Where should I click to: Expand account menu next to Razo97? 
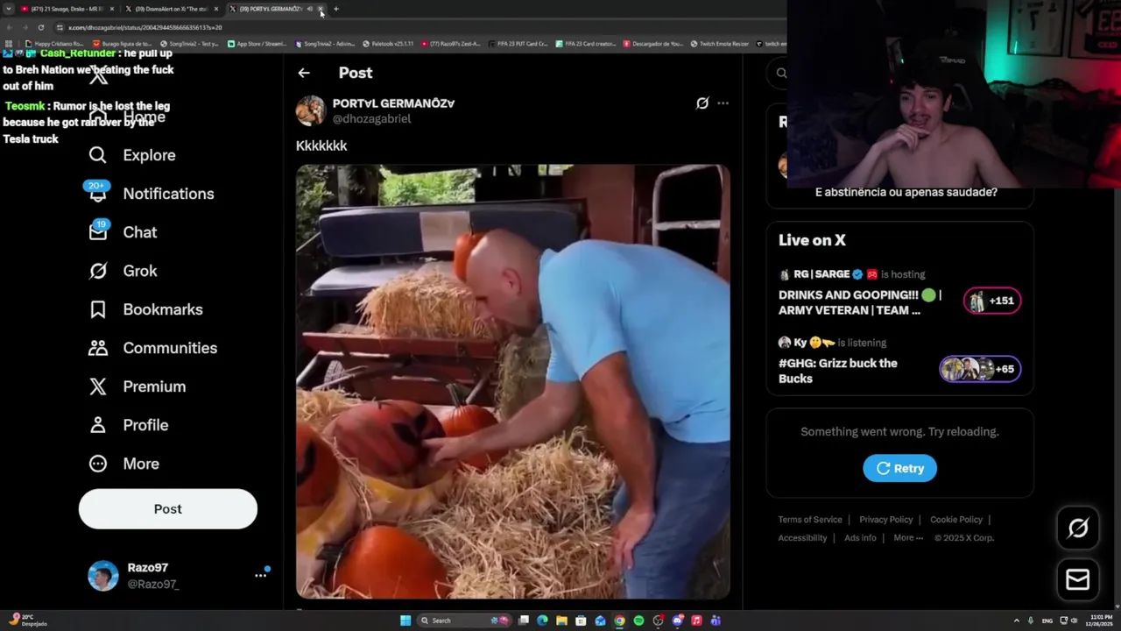click(260, 575)
